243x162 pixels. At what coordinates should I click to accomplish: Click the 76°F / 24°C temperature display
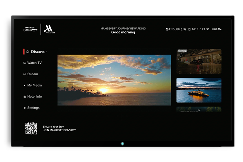click(x=200, y=29)
